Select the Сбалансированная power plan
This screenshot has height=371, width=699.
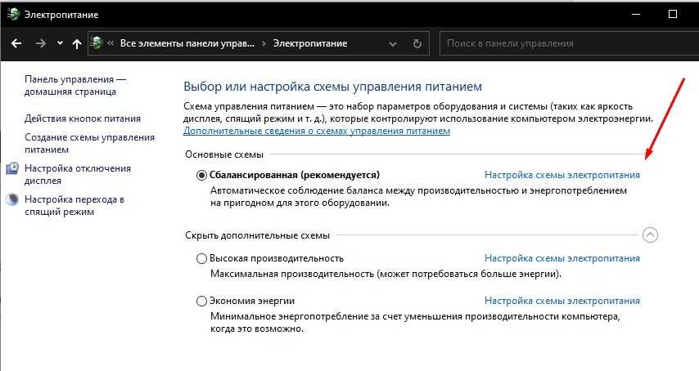[202, 175]
